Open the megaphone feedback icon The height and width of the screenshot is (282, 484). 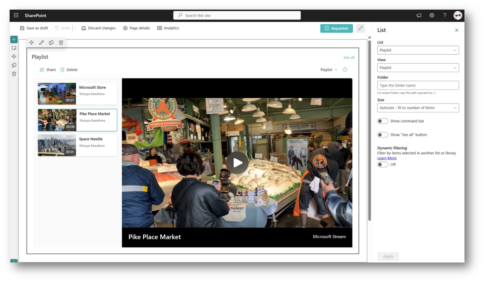(419, 15)
